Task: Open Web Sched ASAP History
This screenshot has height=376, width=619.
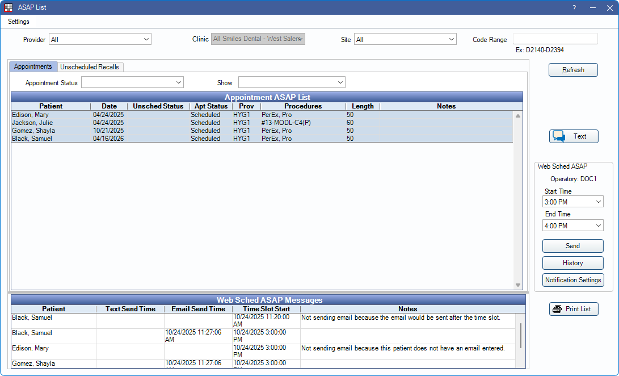Action: pyautogui.click(x=572, y=263)
